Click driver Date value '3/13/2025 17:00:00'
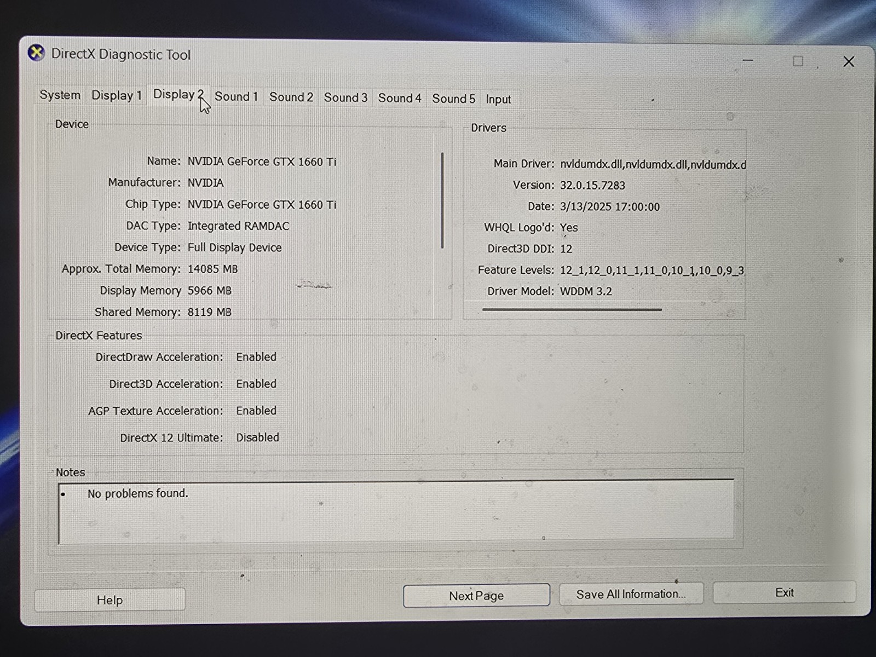Screen dimensions: 876x657 (x=609, y=207)
